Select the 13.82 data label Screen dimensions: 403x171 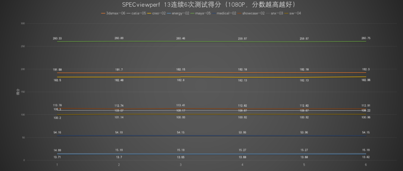click(366, 157)
